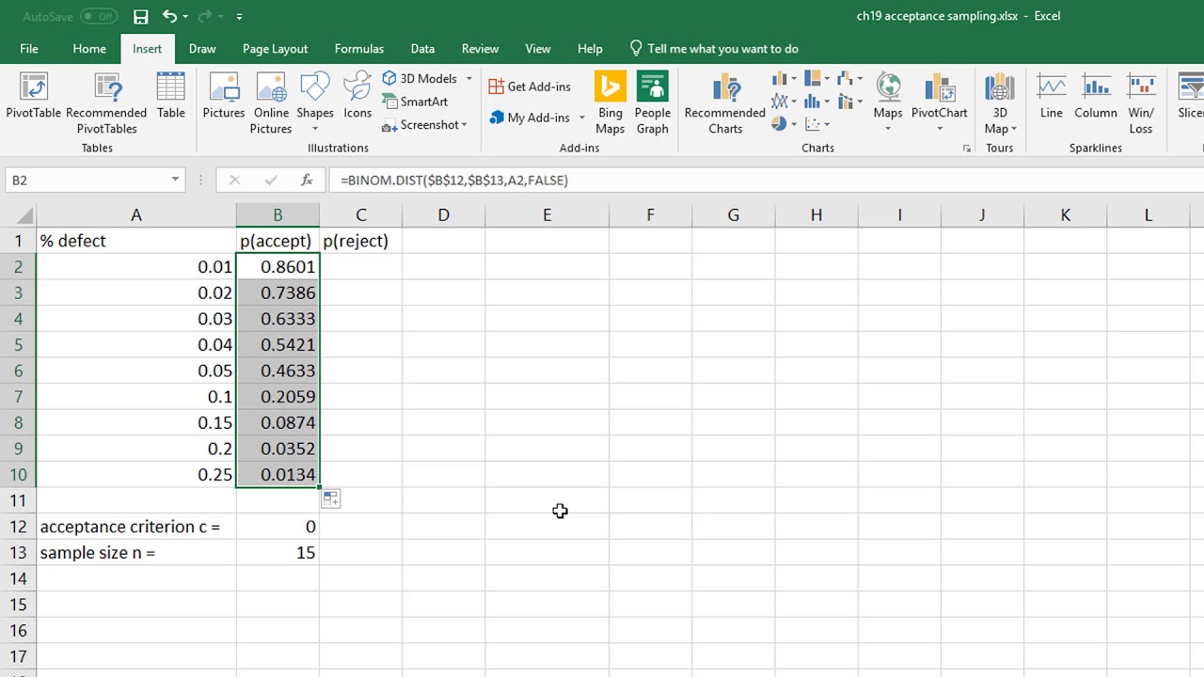Image resolution: width=1204 pixels, height=677 pixels.
Task: Insert a Line sparkline
Action: pos(1051,97)
